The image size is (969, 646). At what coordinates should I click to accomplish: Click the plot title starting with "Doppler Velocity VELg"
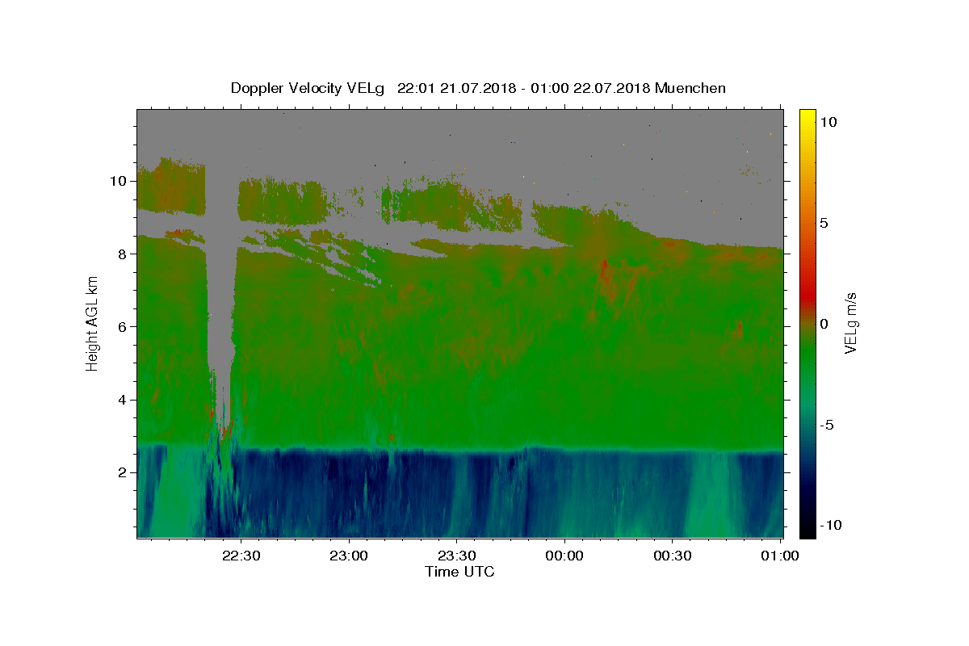478,88
